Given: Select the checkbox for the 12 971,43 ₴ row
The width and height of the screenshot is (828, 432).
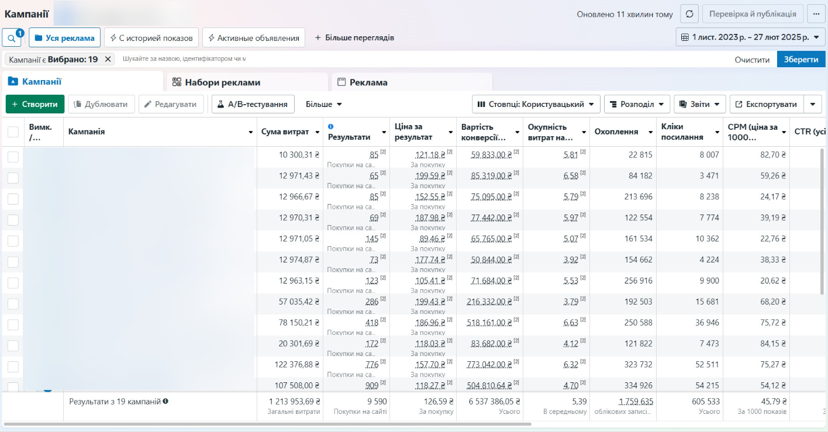Looking at the screenshot, I should tap(13, 178).
